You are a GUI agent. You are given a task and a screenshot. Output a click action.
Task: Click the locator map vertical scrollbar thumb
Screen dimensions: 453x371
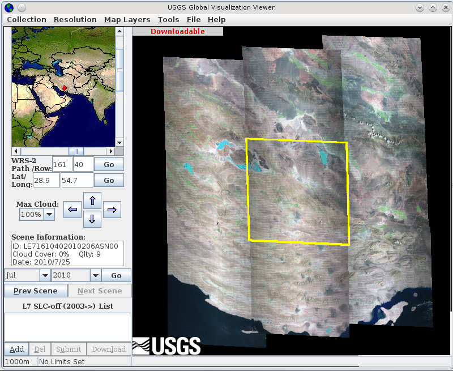[119, 70]
